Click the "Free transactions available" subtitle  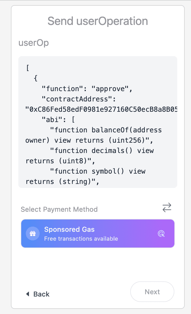click(81, 239)
